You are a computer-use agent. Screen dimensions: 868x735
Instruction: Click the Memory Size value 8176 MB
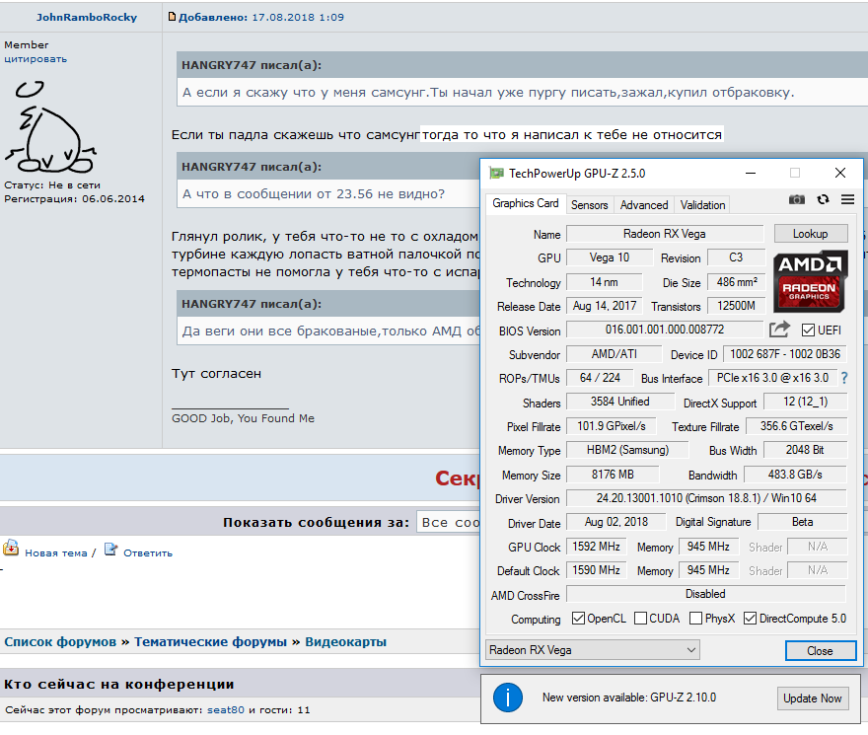613,475
